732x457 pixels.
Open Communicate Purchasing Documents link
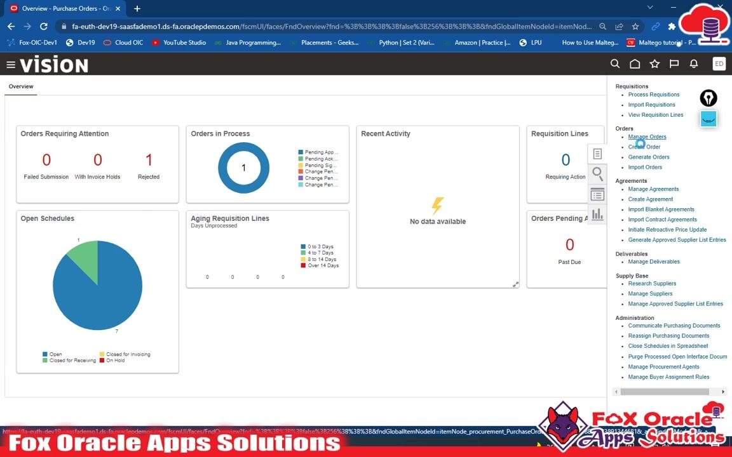pyautogui.click(x=674, y=326)
